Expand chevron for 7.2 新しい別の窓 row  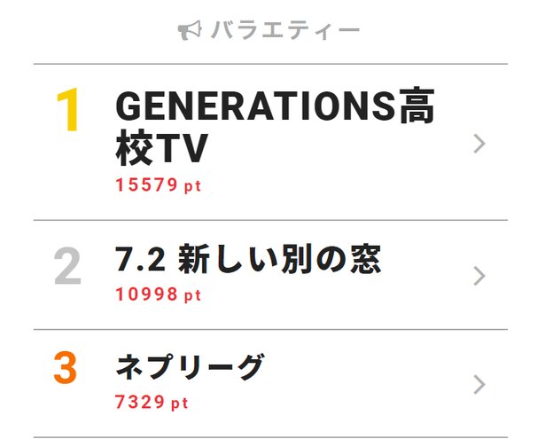(x=479, y=276)
